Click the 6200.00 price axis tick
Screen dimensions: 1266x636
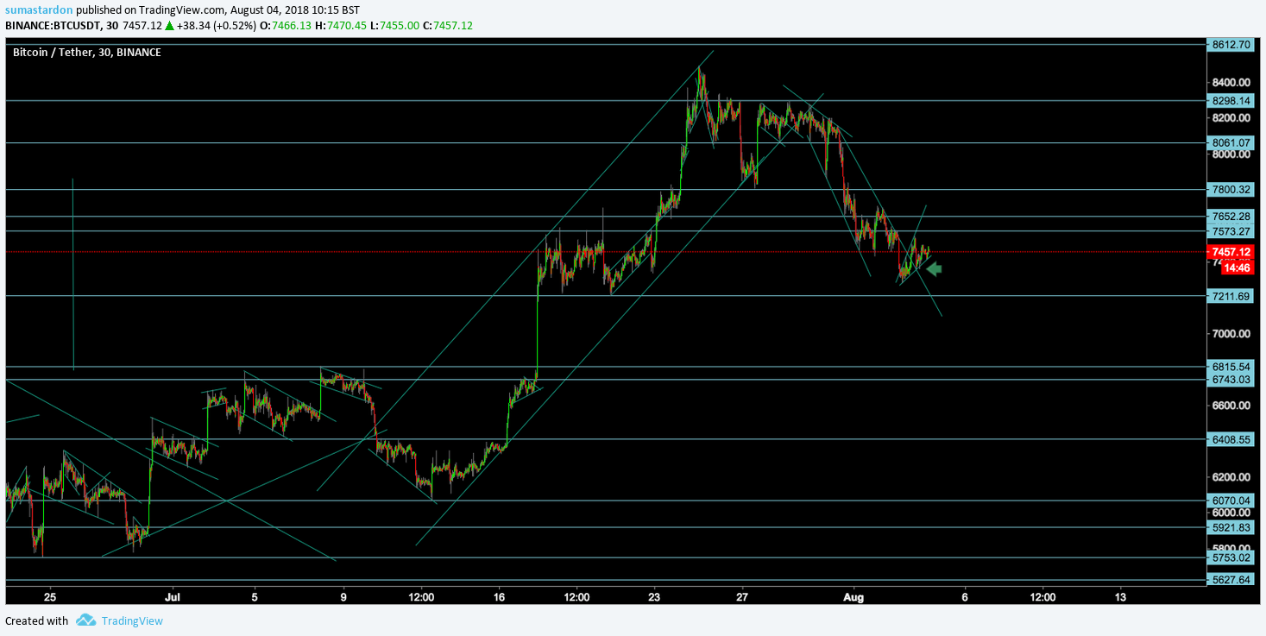coord(1231,477)
